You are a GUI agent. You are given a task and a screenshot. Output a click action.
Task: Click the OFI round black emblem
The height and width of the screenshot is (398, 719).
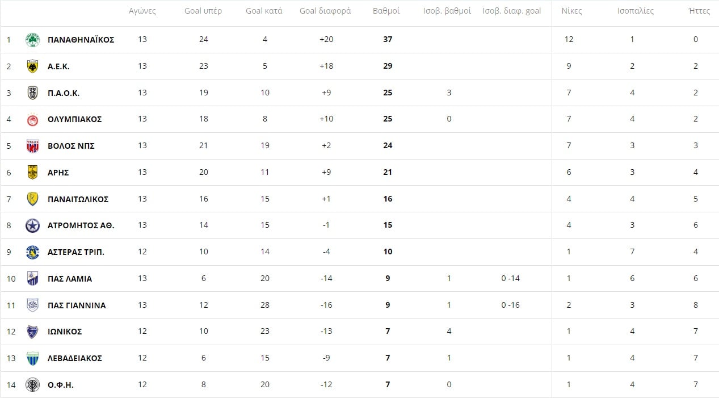[32, 385]
